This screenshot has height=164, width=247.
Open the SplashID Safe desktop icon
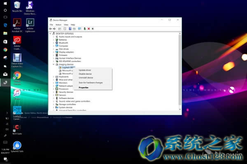[17, 147]
